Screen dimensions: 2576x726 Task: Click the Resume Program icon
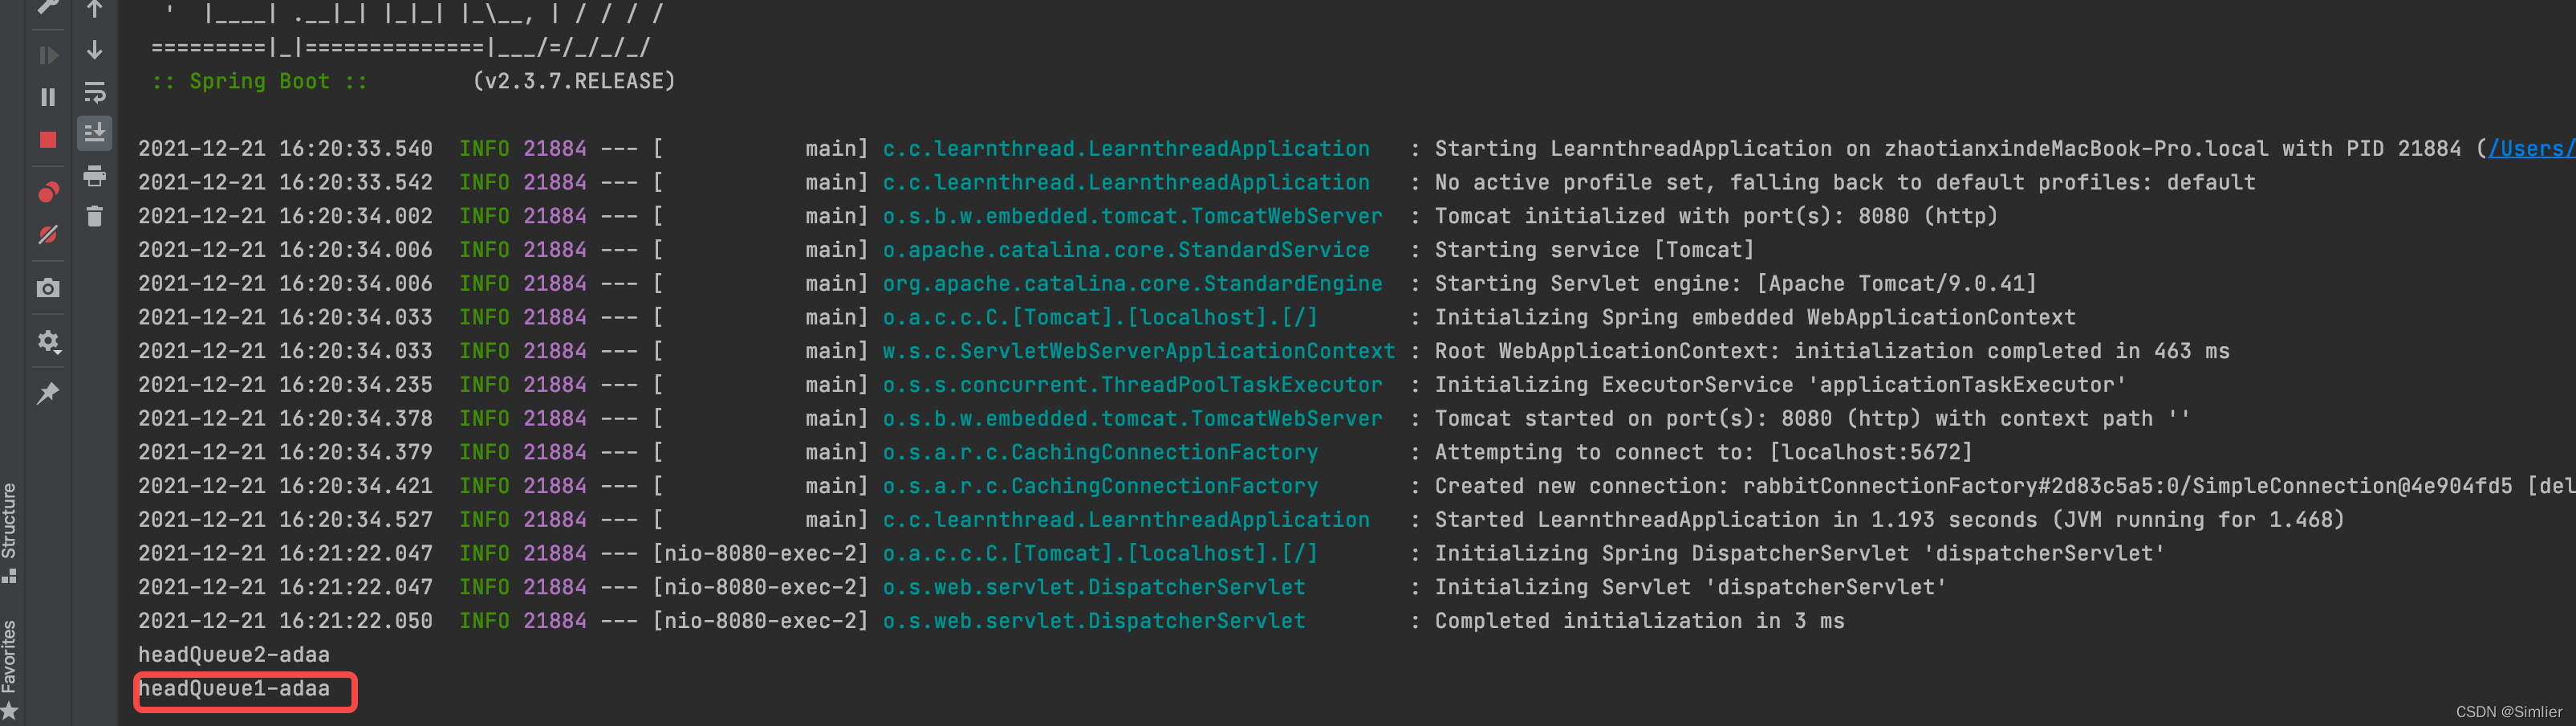pyautogui.click(x=47, y=55)
